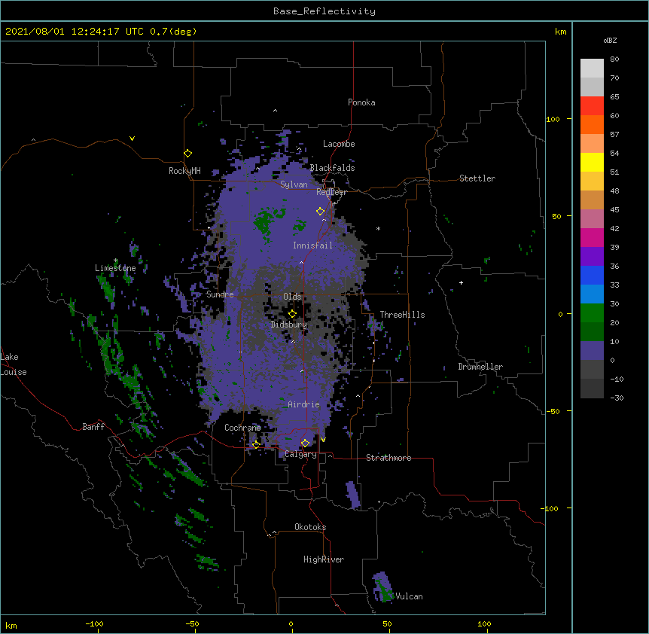Select the light gray 80 dBZ legend swatch
The height and width of the screenshot is (634, 649).
point(592,68)
